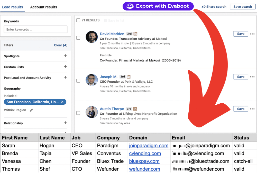Open the Lead results tab
This screenshot has height=174, width=257.
pos(12,7)
